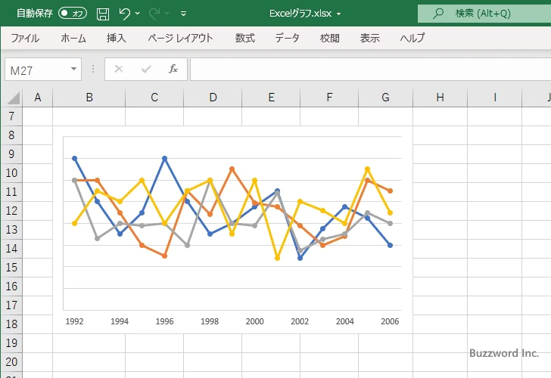Open the ページ レイアウト tab

click(180, 38)
